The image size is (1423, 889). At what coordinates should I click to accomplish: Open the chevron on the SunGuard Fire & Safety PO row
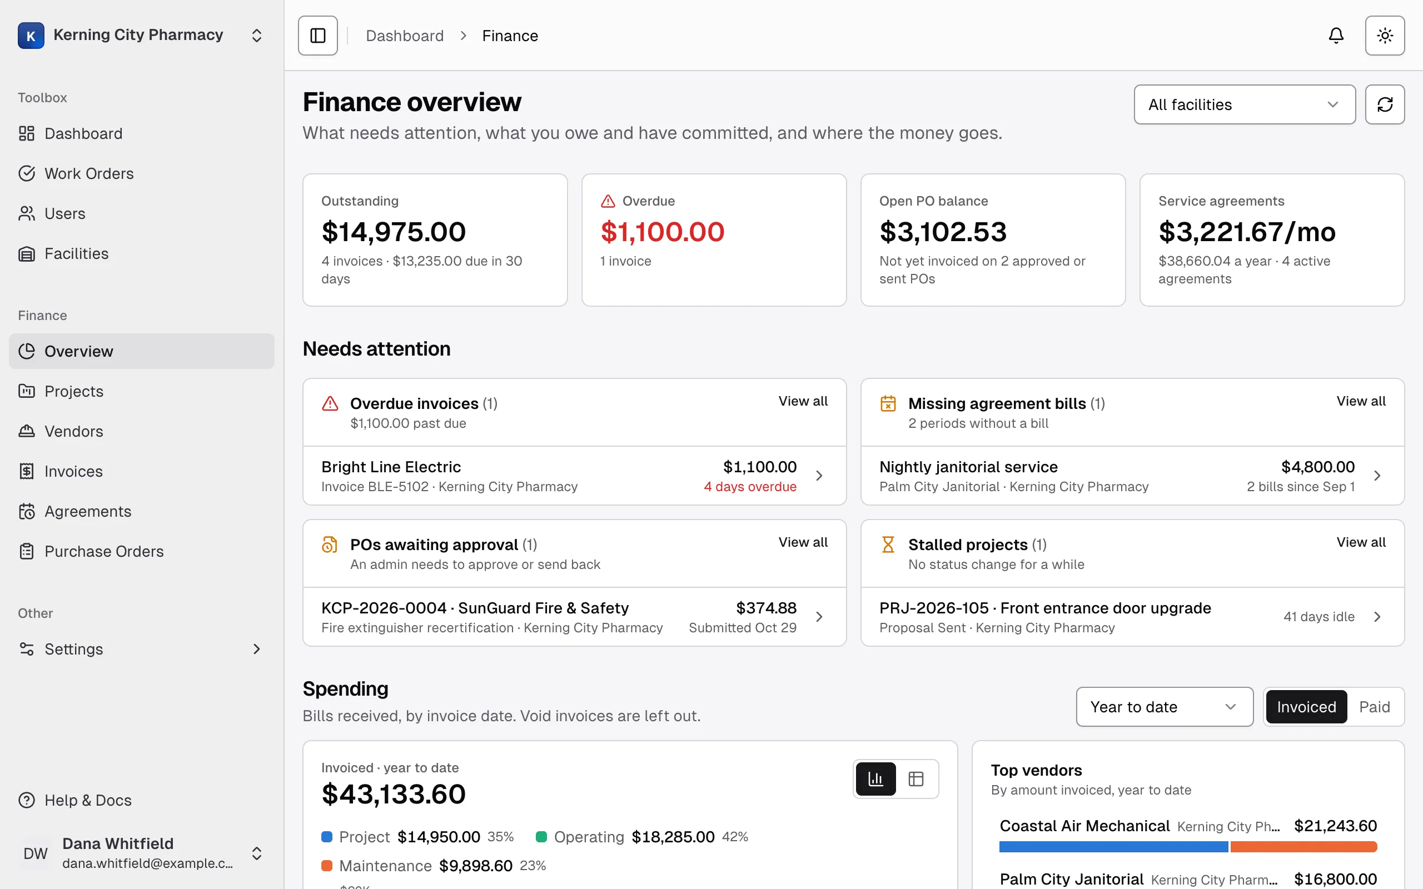tap(819, 617)
